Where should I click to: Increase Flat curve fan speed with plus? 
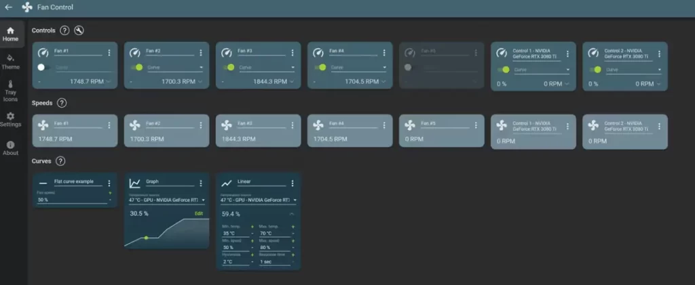click(x=111, y=193)
